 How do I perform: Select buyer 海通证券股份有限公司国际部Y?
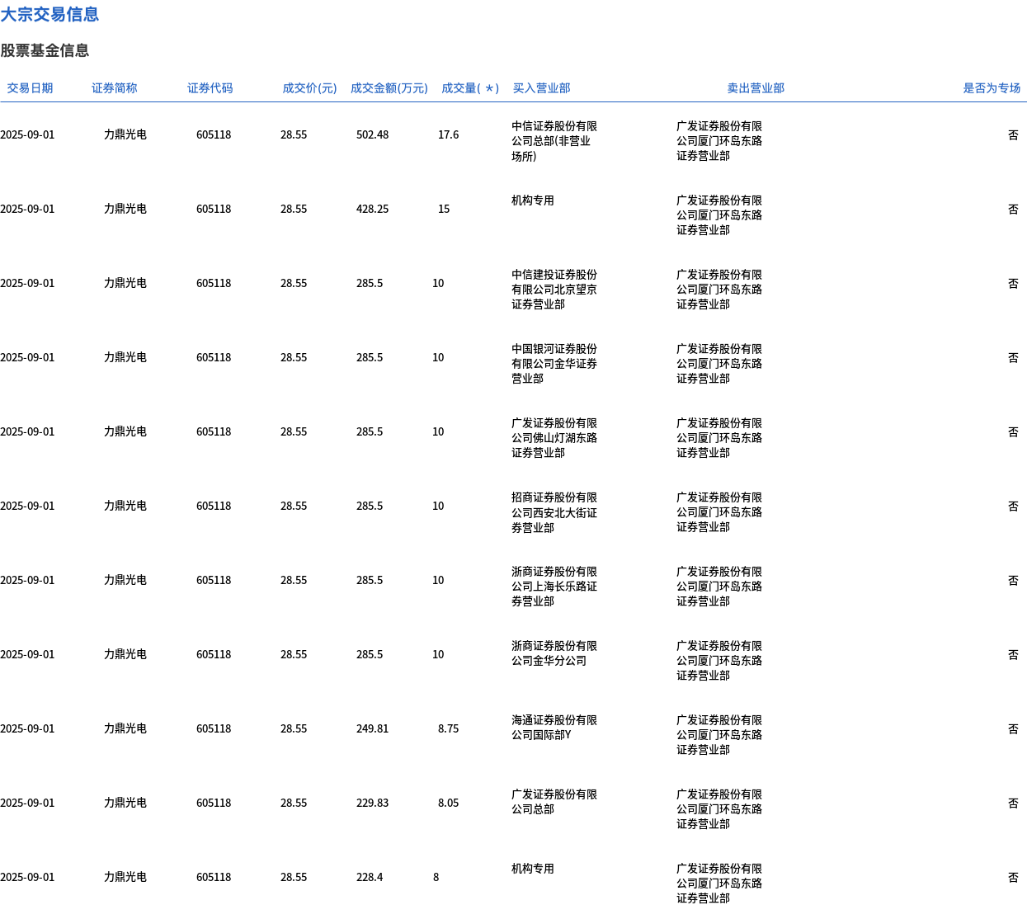554,728
